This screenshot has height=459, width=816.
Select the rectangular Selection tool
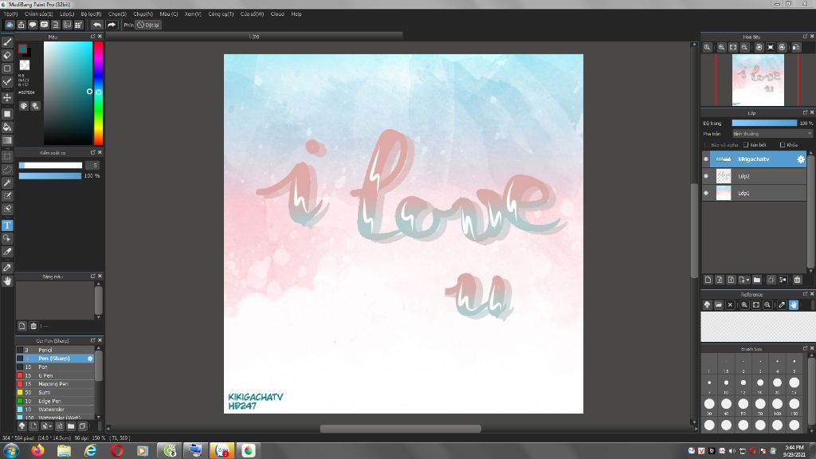pos(7,156)
